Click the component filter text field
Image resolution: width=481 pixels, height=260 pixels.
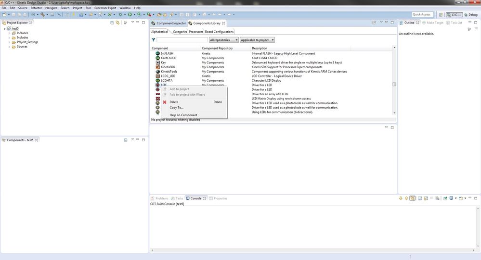182,40
